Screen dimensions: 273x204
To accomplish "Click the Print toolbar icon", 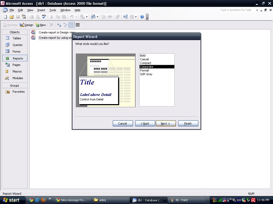I will tap(32, 17).
